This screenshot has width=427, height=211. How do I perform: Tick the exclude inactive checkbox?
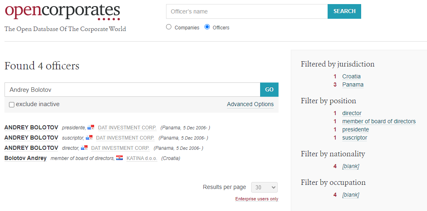12,105
